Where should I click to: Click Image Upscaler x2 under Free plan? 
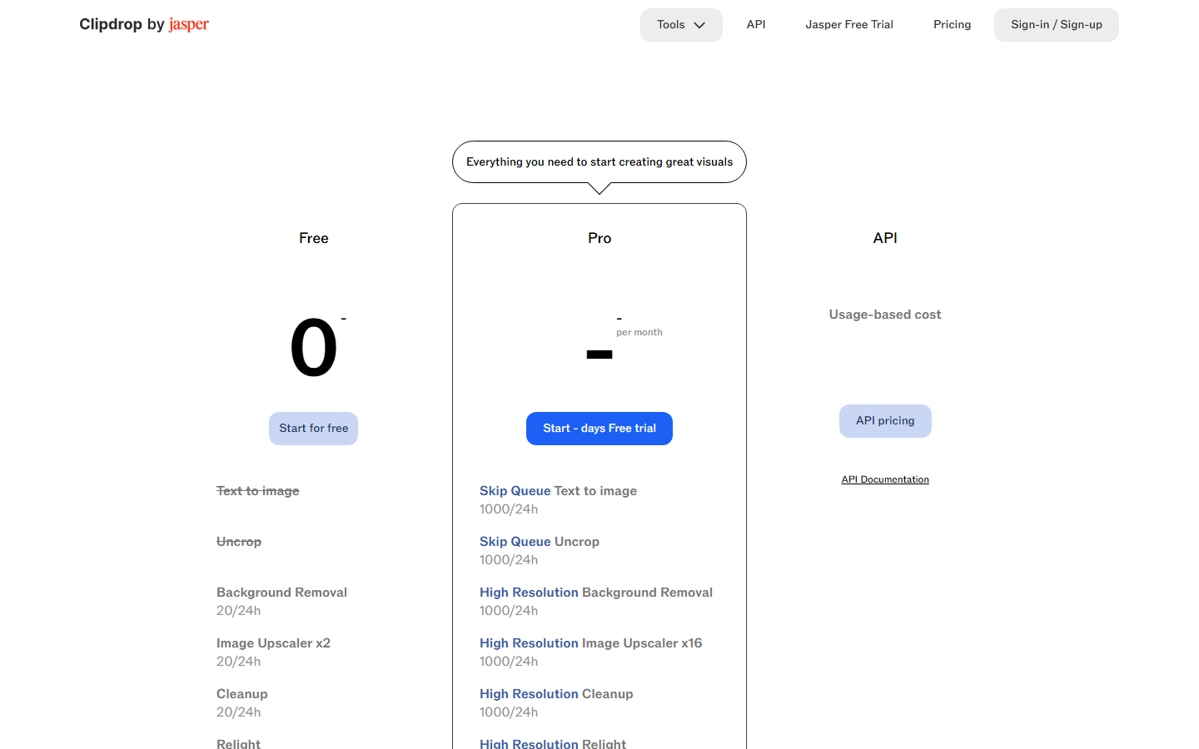coord(273,643)
